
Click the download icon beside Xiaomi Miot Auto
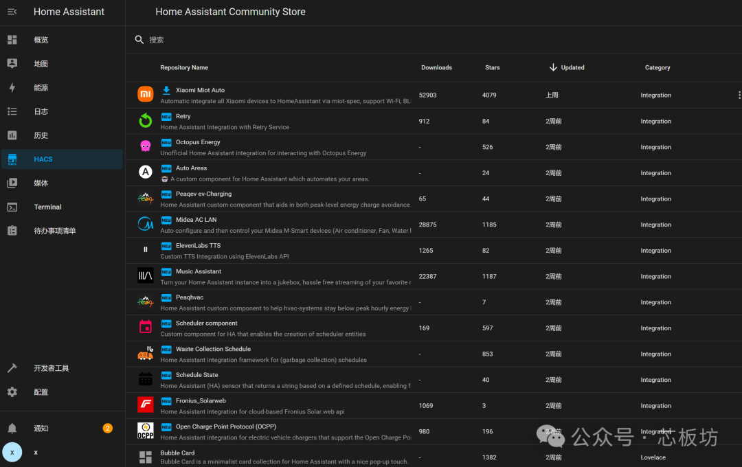(x=166, y=90)
